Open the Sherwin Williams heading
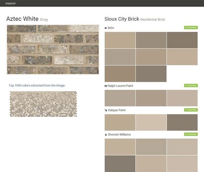Screen dimensions: 204x172 119,134
